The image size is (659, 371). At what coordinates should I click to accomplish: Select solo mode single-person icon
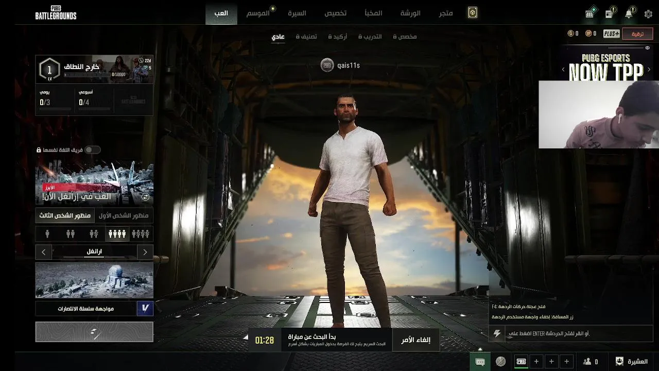(47, 234)
